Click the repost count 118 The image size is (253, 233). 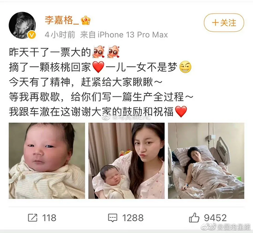point(49,218)
